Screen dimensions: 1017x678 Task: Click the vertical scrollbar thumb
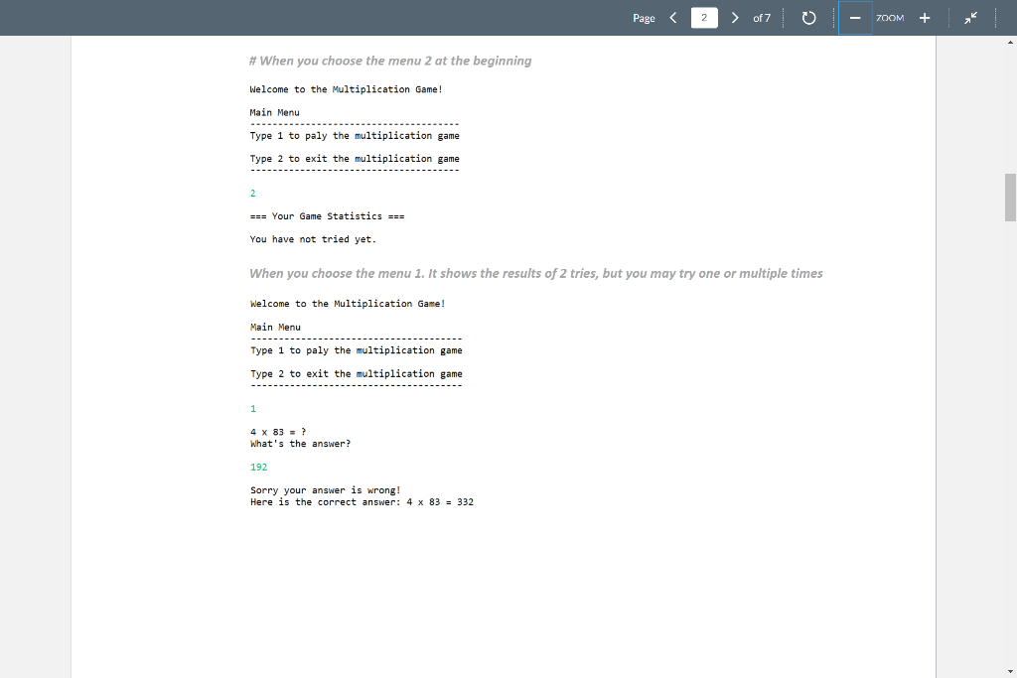coord(1010,198)
